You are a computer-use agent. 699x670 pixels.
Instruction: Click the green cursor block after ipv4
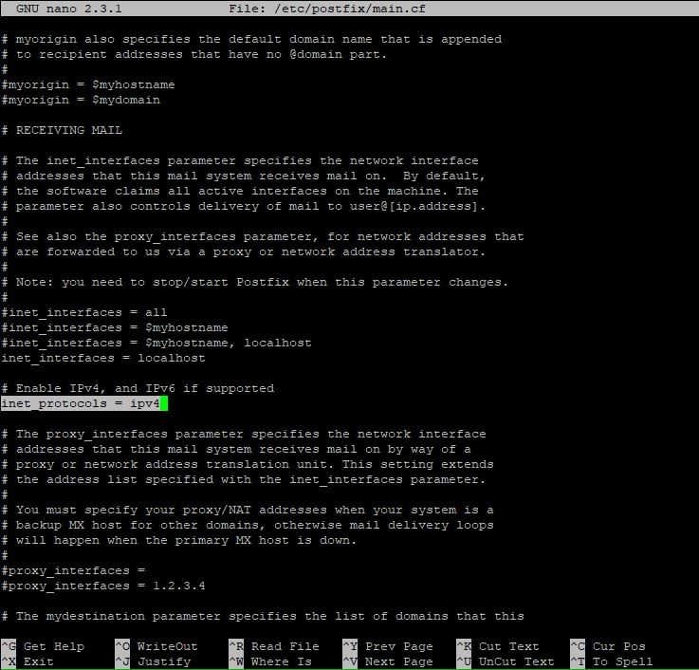[164, 403]
